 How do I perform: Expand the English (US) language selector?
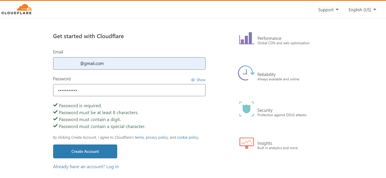[x=362, y=10]
